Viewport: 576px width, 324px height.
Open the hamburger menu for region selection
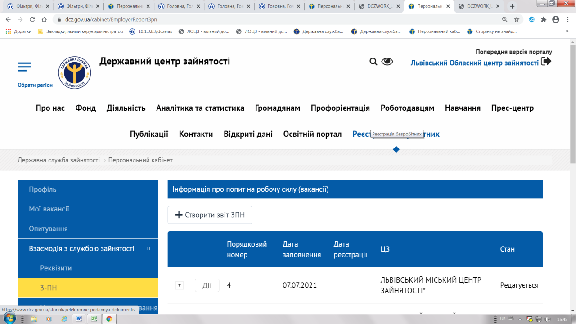[x=24, y=67]
